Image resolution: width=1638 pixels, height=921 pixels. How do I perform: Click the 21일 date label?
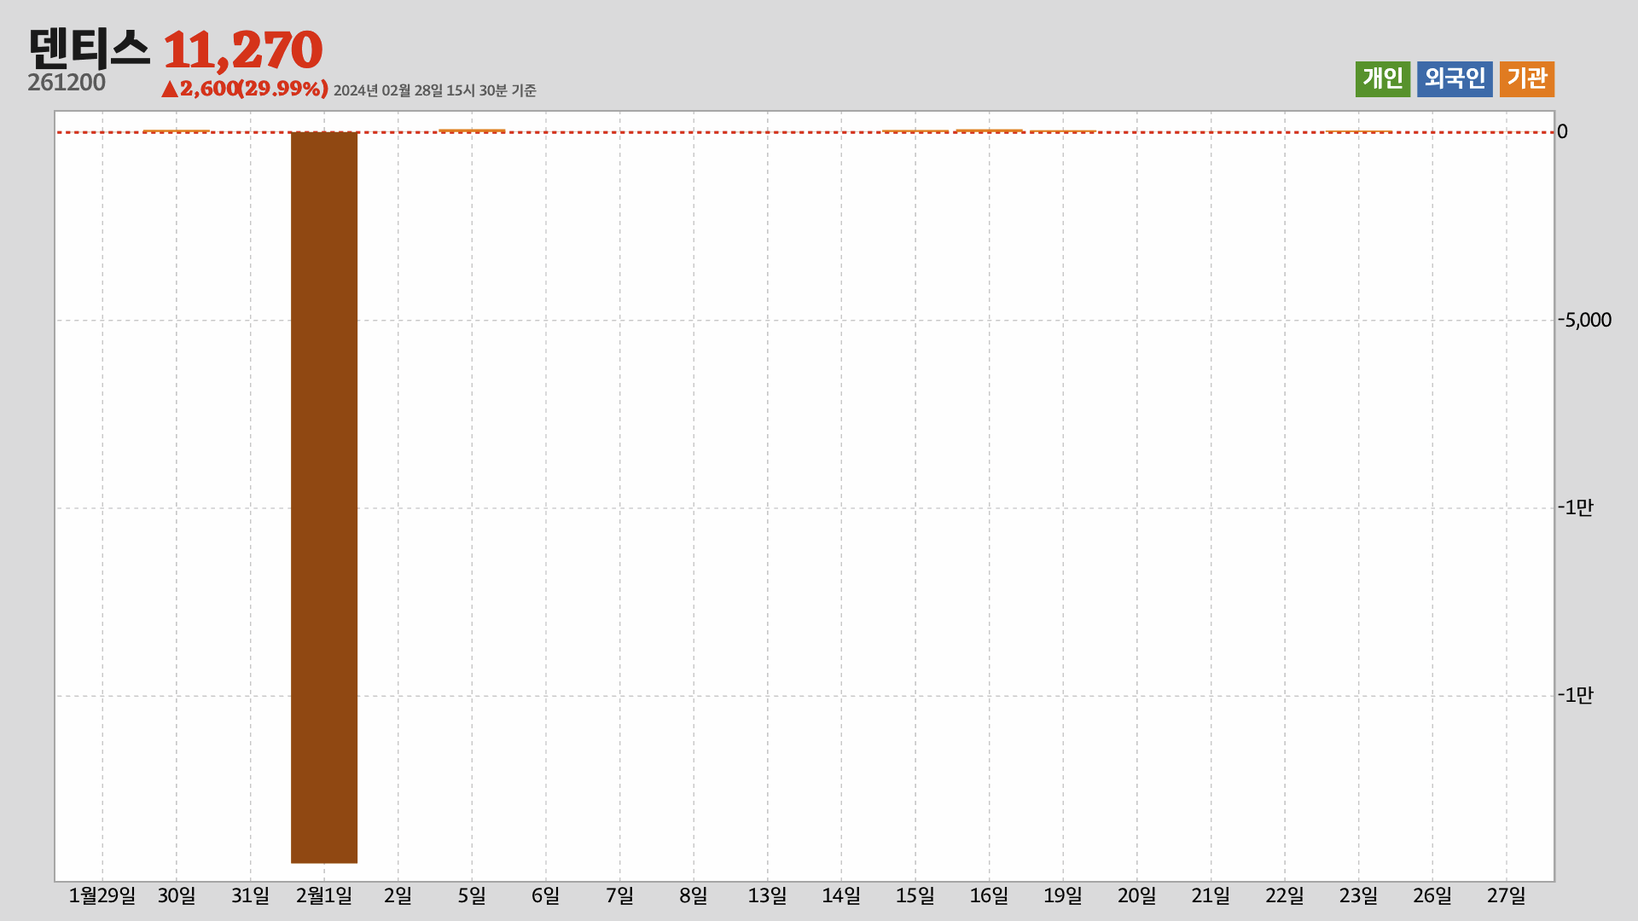point(1211,895)
